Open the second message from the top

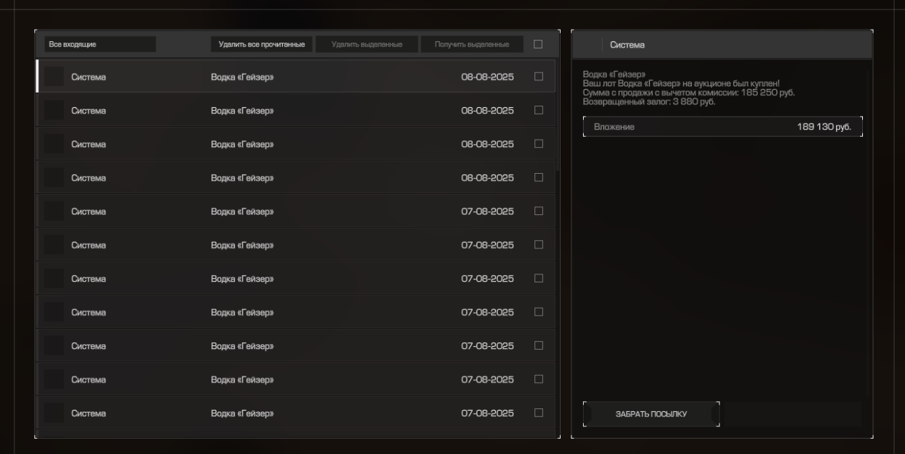pyautogui.click(x=290, y=111)
